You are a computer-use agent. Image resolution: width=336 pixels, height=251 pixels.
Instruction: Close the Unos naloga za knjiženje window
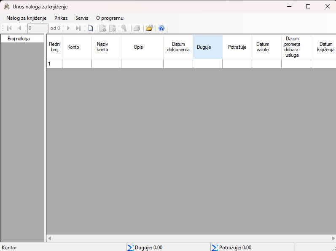tap(327, 6)
